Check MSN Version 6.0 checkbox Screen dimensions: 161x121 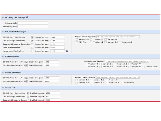(x=86, y=64)
